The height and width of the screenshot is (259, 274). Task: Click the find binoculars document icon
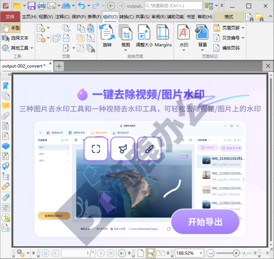coord(249,17)
